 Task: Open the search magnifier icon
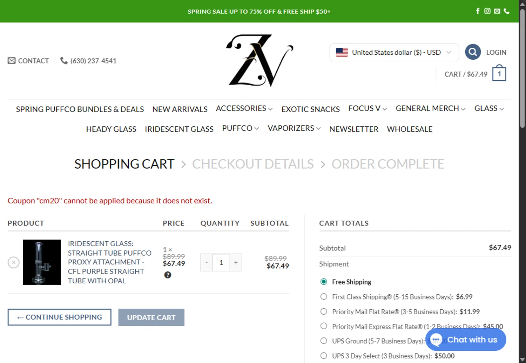coord(473,52)
